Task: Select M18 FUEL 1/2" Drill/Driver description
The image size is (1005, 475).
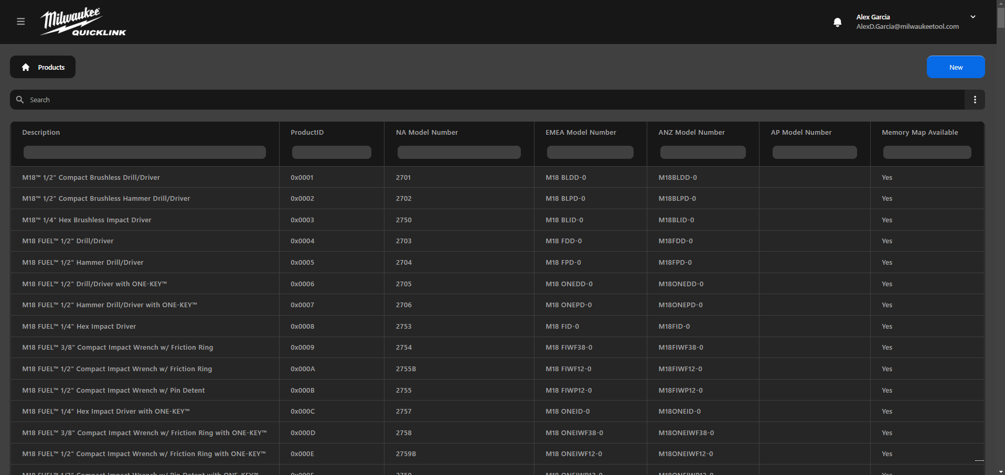Action: point(68,241)
